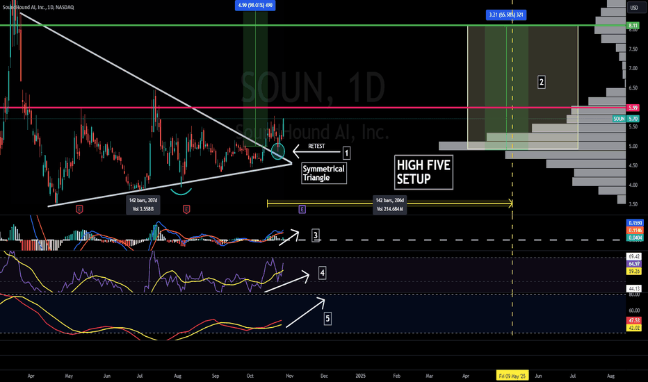
Task: Click the yellow 59.26 RSI average label
Action: [634, 272]
